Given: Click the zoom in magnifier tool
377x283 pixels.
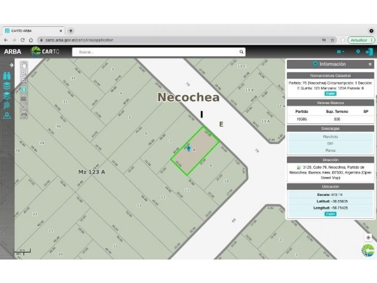Looking at the screenshot, I should 24,72.
